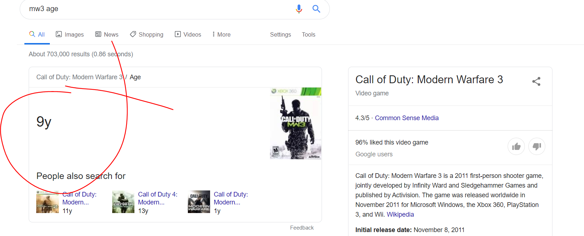Click the 1y Modern Warfare thumbnail
Viewport: 584px width, 236px height.
tap(199, 202)
